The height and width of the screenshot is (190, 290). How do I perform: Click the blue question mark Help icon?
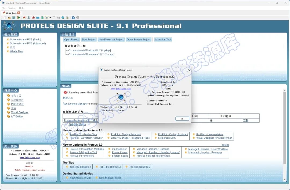tap(73, 18)
